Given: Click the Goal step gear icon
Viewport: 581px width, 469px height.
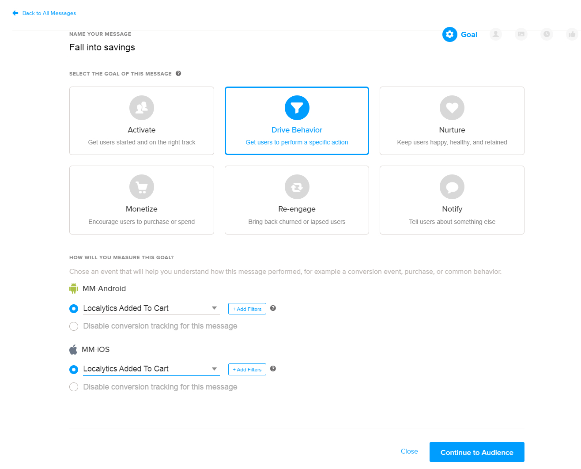Looking at the screenshot, I should pos(449,34).
